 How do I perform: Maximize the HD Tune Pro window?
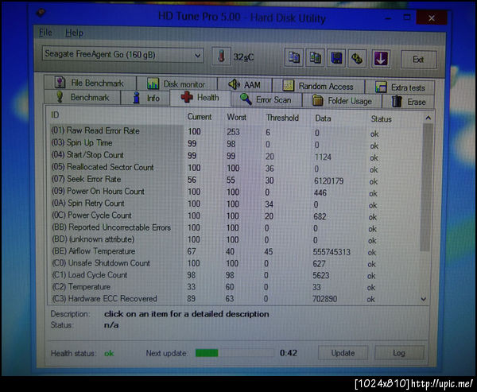pos(407,17)
